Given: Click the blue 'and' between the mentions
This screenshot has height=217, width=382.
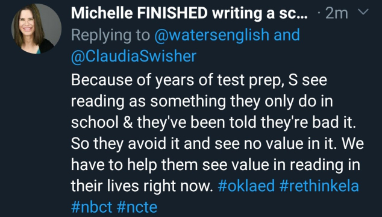Looking at the screenshot, I should tap(287, 34).
